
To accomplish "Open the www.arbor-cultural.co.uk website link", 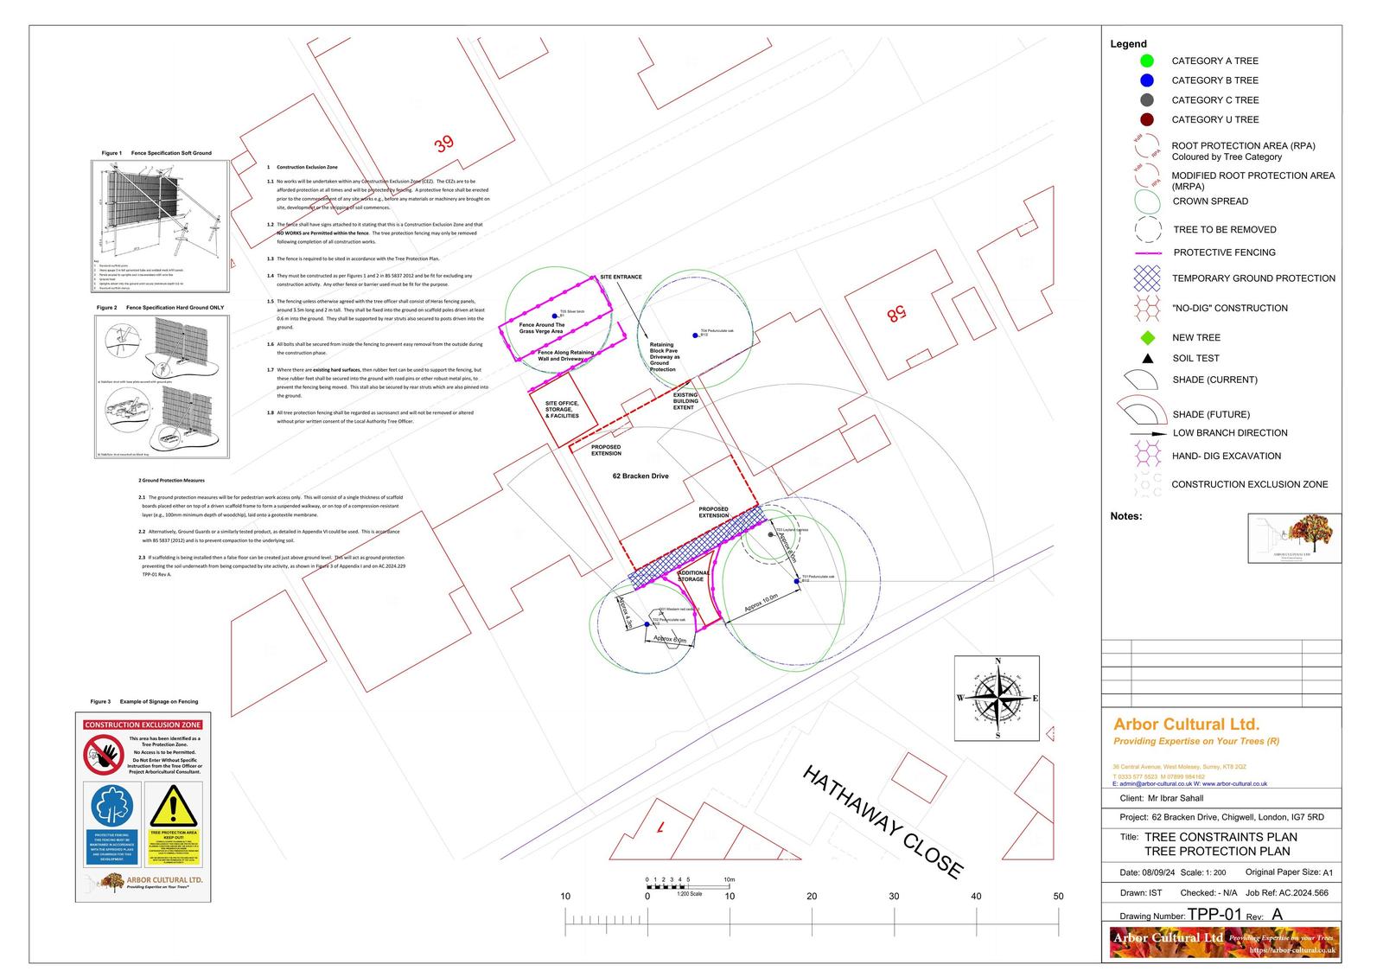I will pyautogui.click(x=1235, y=783).
